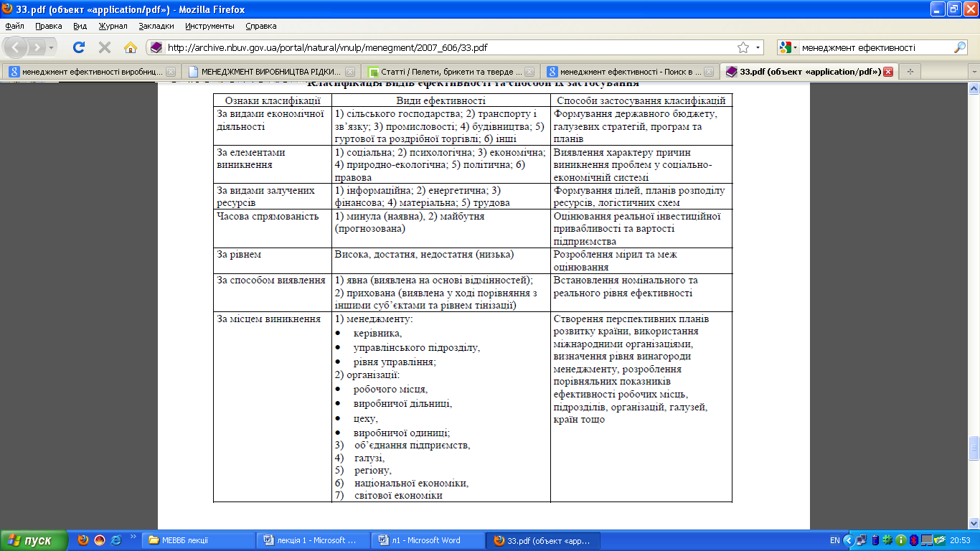
Task: Open the address bar history dropdown
Action: pos(759,47)
